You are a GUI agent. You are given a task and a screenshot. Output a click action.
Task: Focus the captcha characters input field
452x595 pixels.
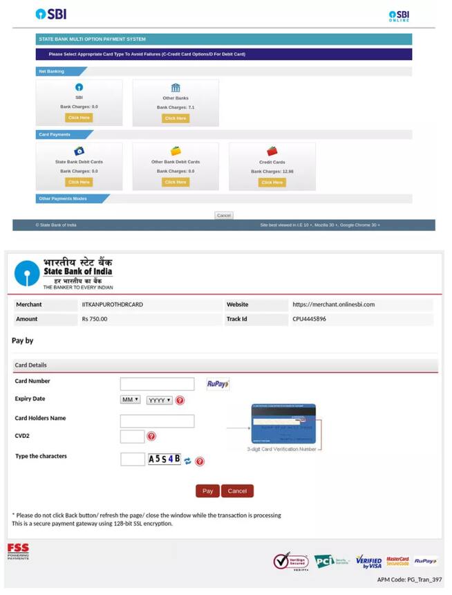click(133, 459)
